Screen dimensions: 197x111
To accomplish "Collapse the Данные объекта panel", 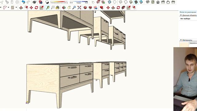I will pyautogui.click(x=181, y=15).
